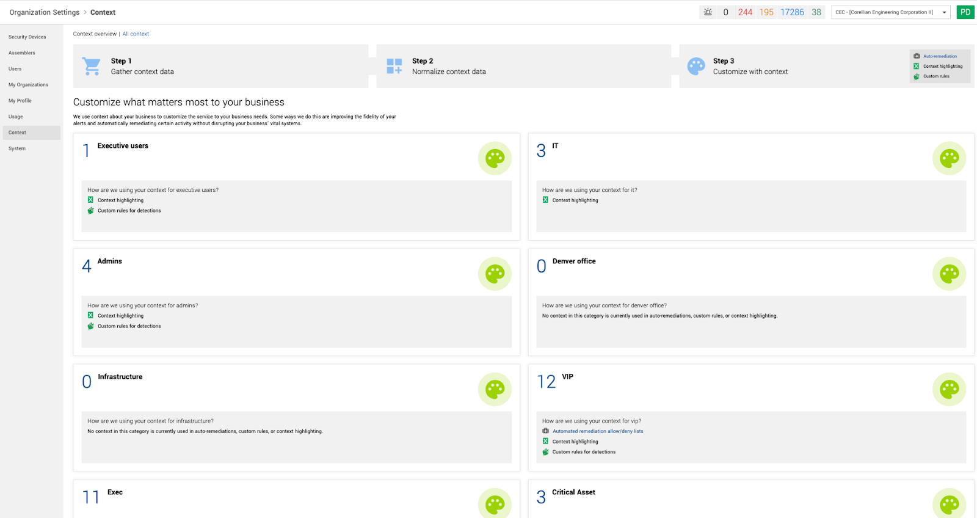Click Denver office card title

[x=574, y=261]
